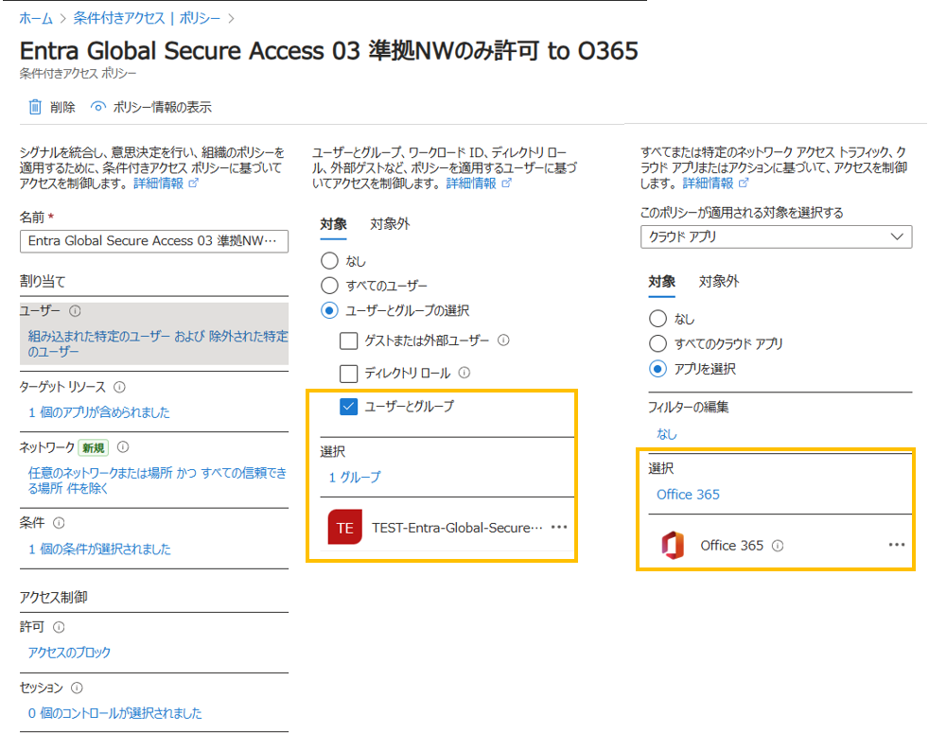Click external link icon in cloud apps description
Screen dimensions: 929x733
(x=744, y=183)
